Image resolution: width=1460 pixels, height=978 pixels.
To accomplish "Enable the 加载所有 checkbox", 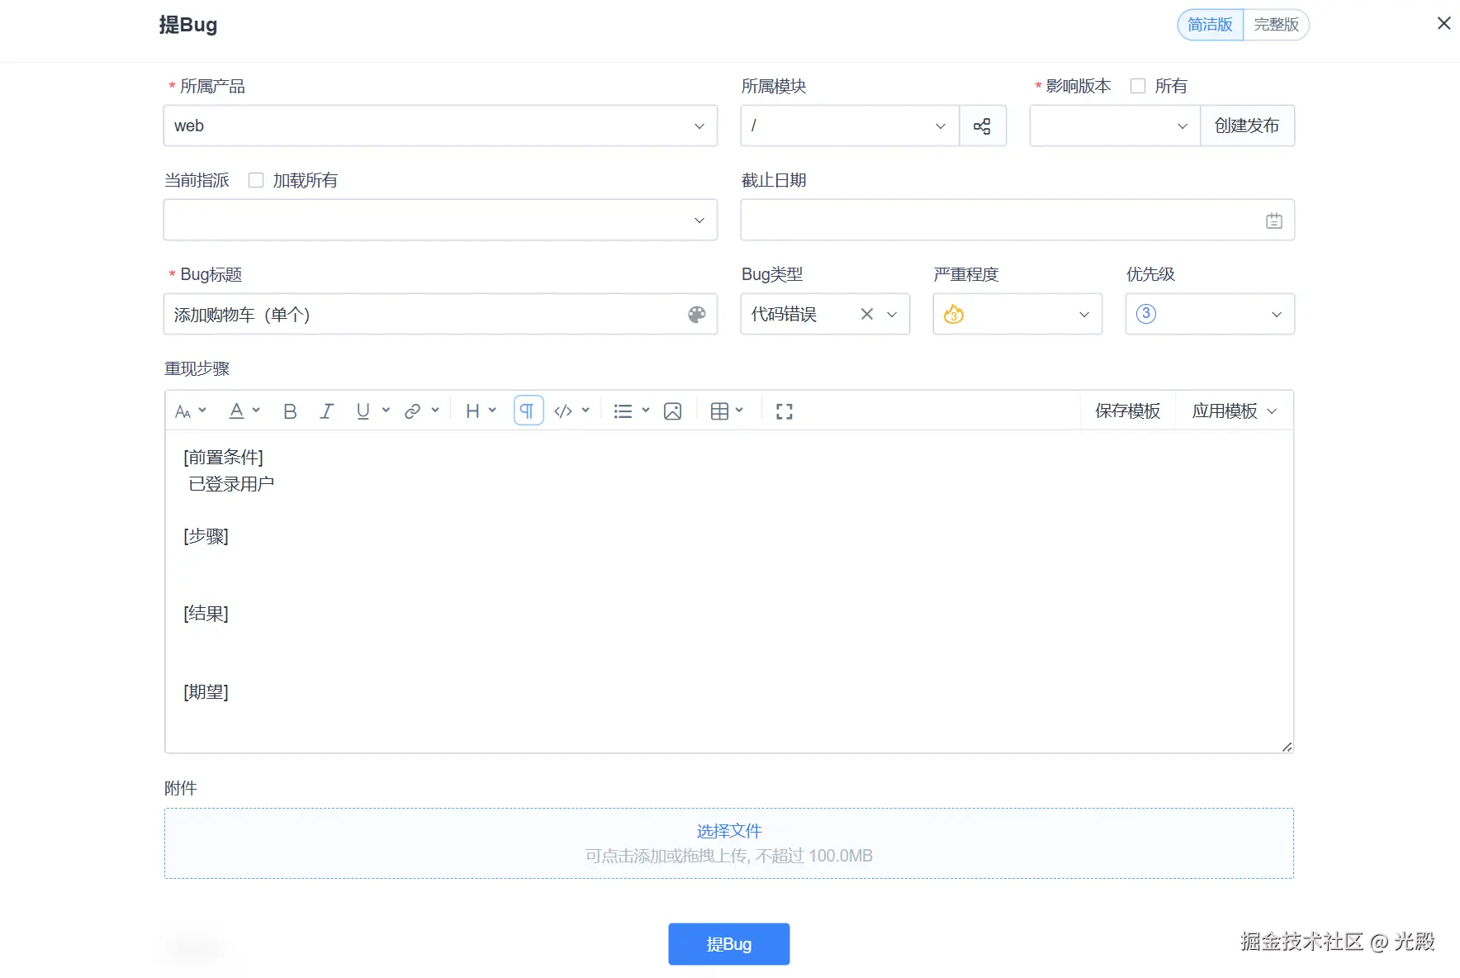I will [x=256, y=180].
